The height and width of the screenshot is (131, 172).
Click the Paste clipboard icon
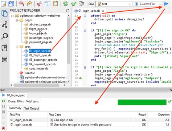pos(56,4)
